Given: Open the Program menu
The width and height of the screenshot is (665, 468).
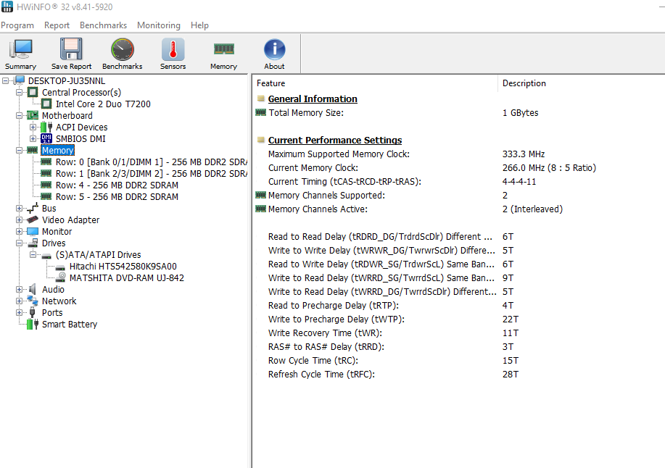Looking at the screenshot, I should pyautogui.click(x=17, y=25).
